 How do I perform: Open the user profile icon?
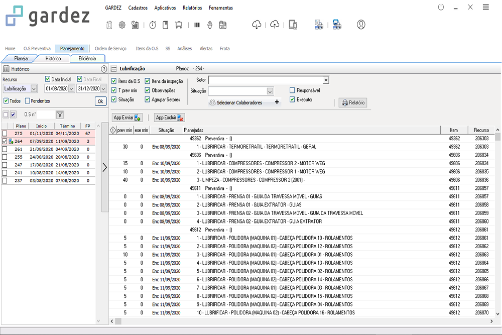(361, 25)
